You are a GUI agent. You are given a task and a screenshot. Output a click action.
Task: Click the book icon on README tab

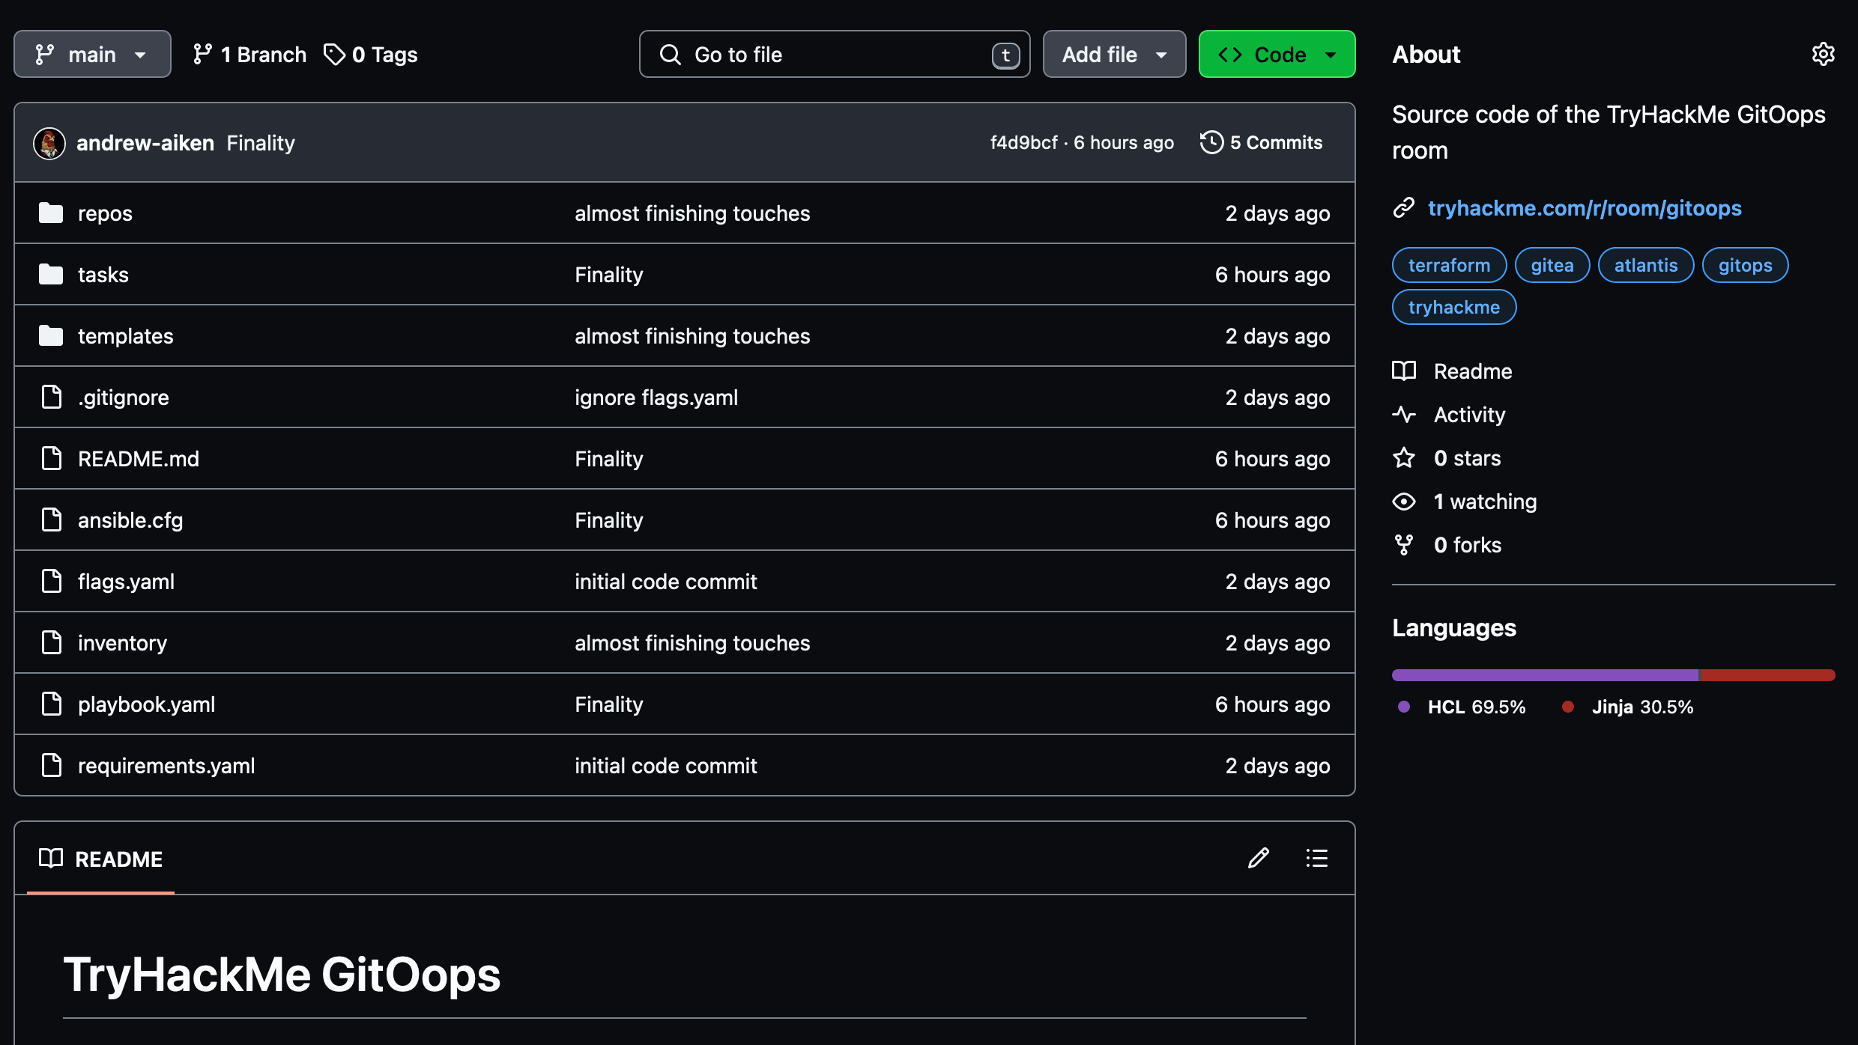(x=51, y=859)
